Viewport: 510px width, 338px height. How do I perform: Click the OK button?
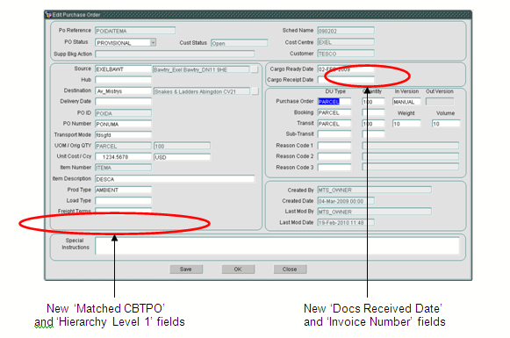[238, 269]
